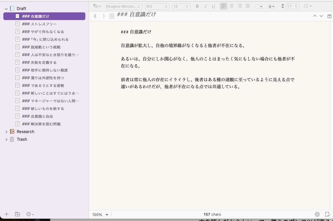Open the 100% zoom level dropdown
Screen dimensions: 333x221
pos(100,214)
